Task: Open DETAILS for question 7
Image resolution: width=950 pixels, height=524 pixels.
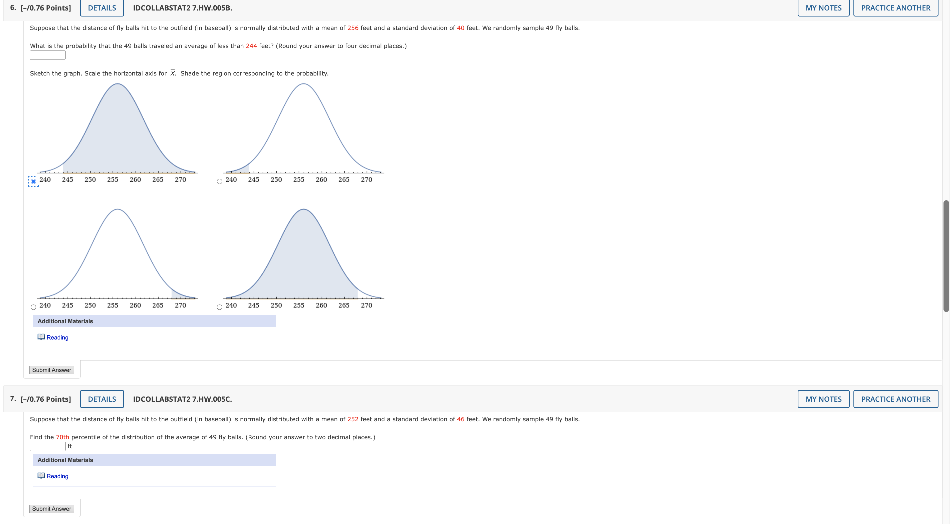Action: coord(102,399)
